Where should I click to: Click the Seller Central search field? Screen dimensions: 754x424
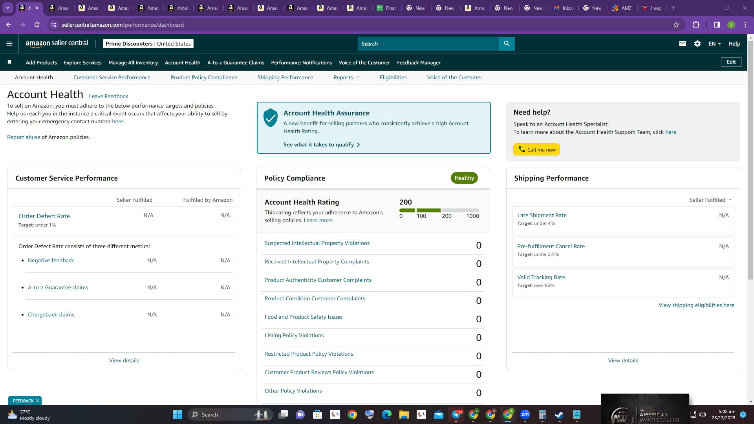(x=428, y=44)
